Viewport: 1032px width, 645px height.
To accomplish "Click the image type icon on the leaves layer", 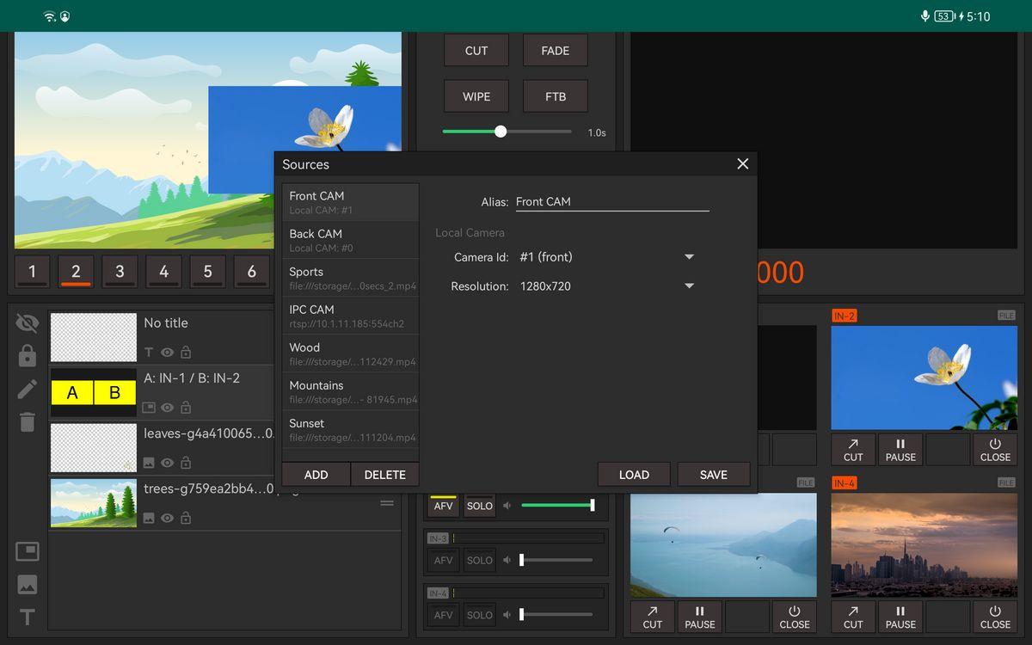I will coord(149,463).
